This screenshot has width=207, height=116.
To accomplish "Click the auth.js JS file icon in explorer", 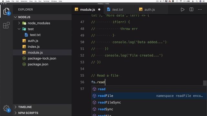I will [24, 41].
